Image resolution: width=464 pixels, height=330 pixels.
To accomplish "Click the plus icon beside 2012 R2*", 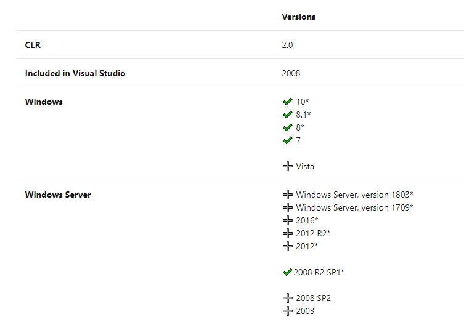I will (288, 233).
